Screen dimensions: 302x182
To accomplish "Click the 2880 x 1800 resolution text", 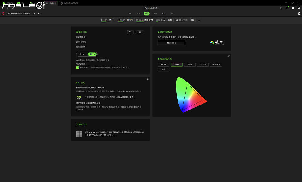I will pyautogui.click(x=81, y=42).
